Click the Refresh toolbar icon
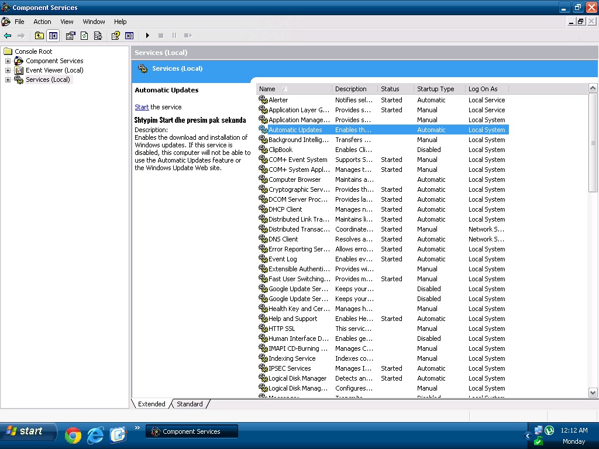 pos(84,36)
